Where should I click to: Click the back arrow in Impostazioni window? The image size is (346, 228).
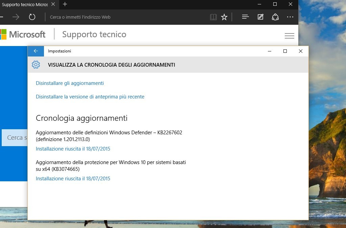[x=36, y=51]
